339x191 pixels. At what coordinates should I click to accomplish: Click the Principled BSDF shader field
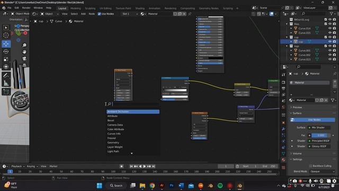[x=319, y=141]
